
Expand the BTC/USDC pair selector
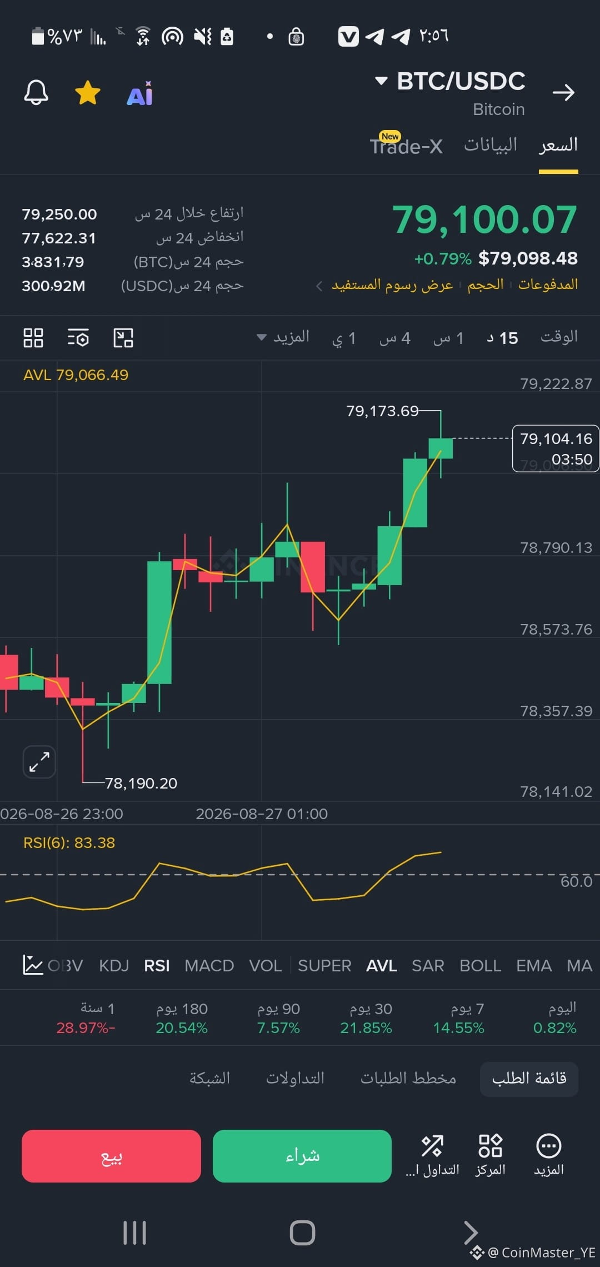(x=450, y=81)
